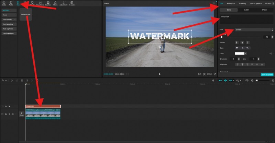The image size is (275, 143).
Task: Open Local captions
Action: [x=9, y=33]
